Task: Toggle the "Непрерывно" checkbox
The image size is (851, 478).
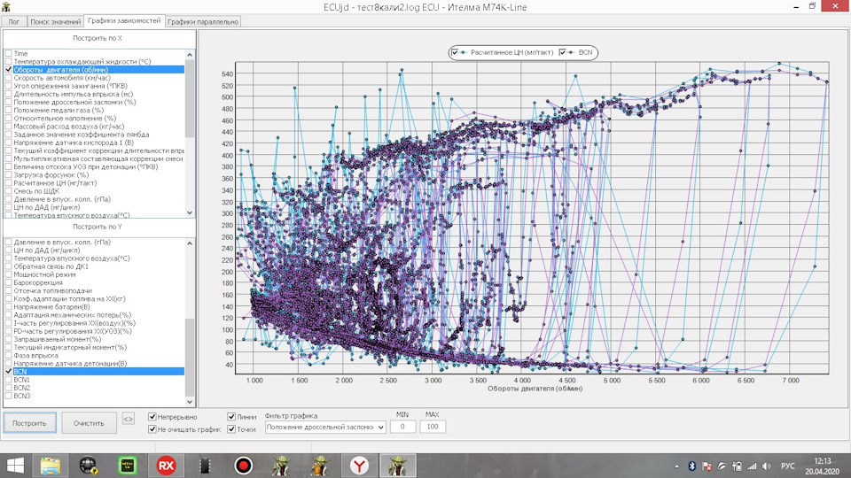Action: tap(153, 416)
